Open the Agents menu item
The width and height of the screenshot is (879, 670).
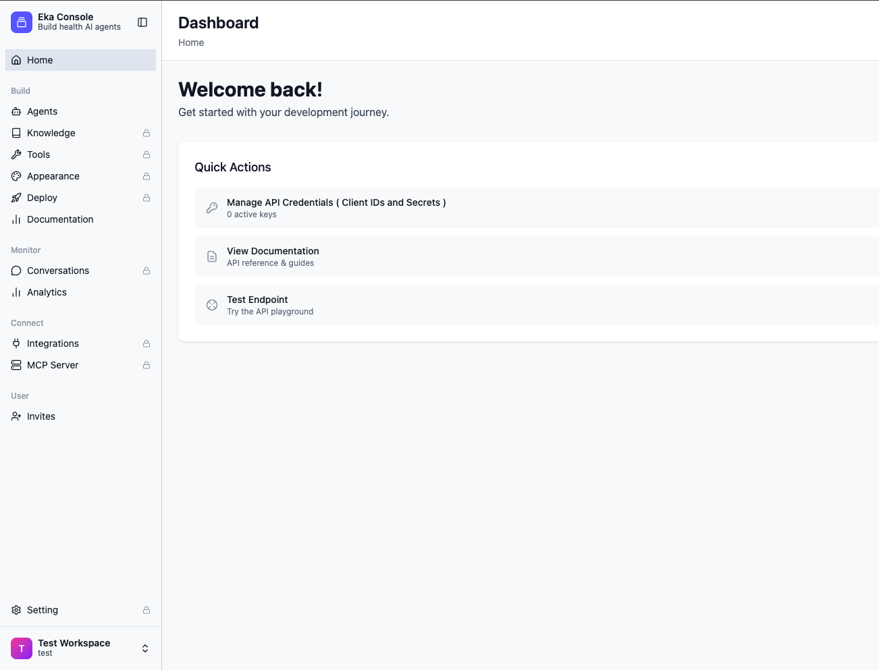coord(81,111)
